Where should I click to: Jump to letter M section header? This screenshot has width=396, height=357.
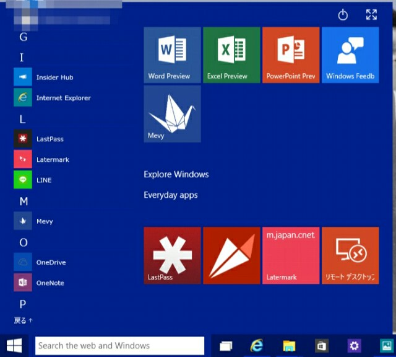[24, 201]
